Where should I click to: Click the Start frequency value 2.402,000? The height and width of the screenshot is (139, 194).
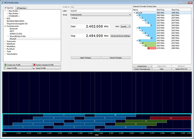94,26
